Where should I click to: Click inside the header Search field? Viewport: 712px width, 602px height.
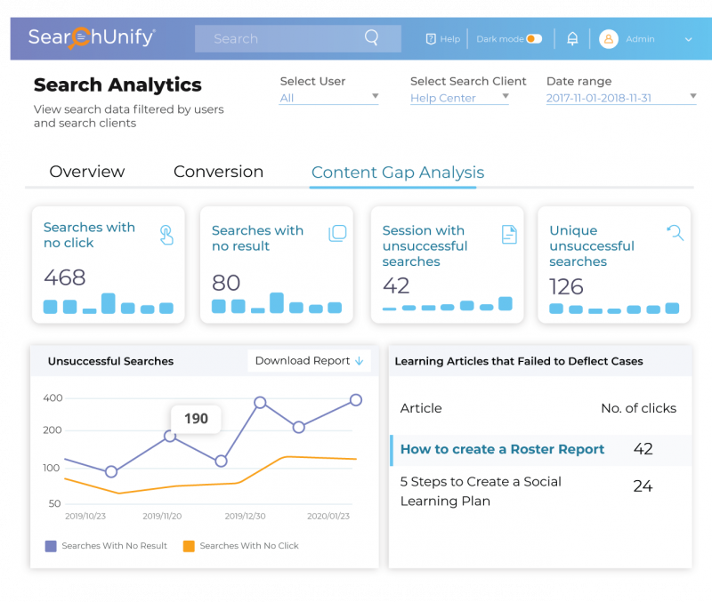[x=298, y=38]
